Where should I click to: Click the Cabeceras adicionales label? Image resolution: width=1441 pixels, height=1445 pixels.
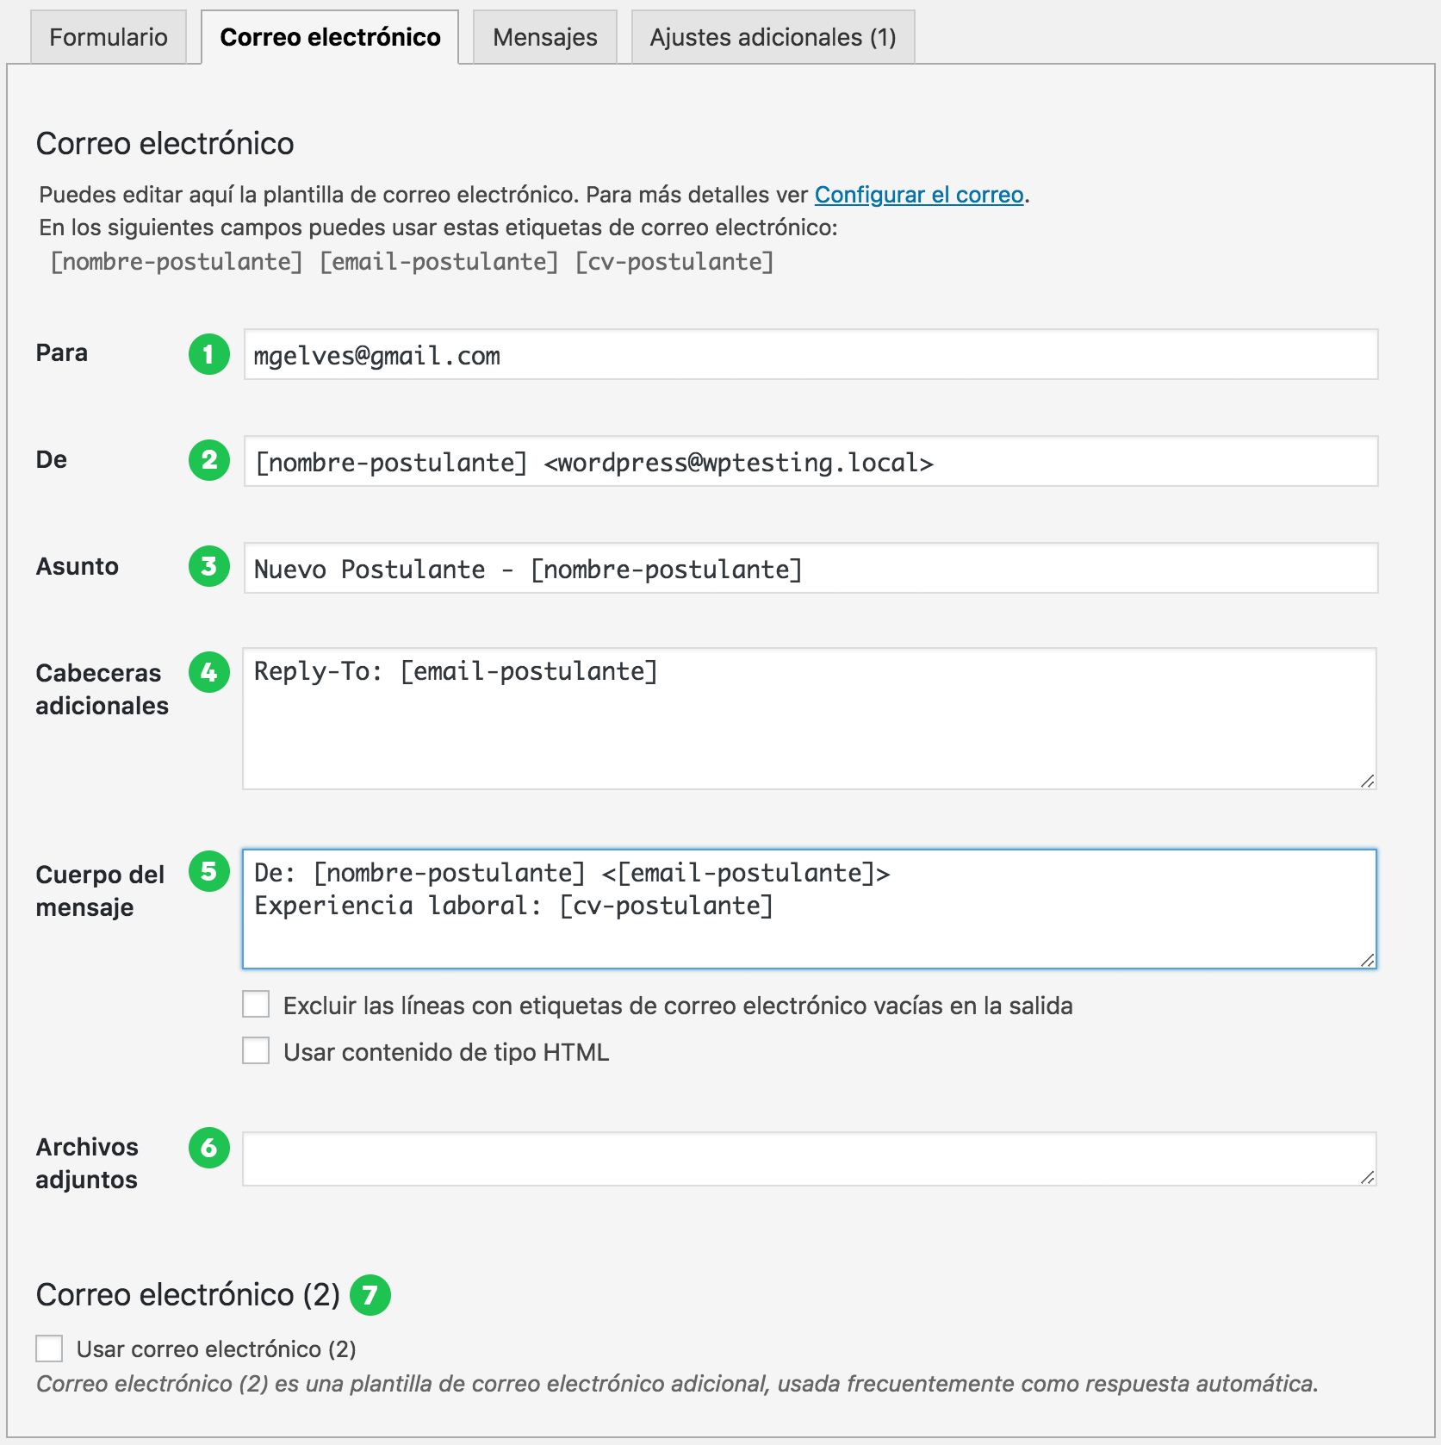pyautogui.click(x=102, y=689)
